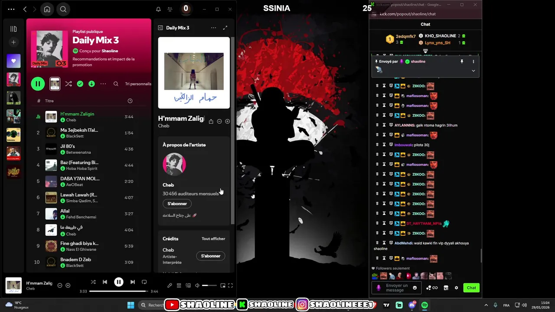
Task: Open Tri personnalisé sort dropdown
Action: 138,84
